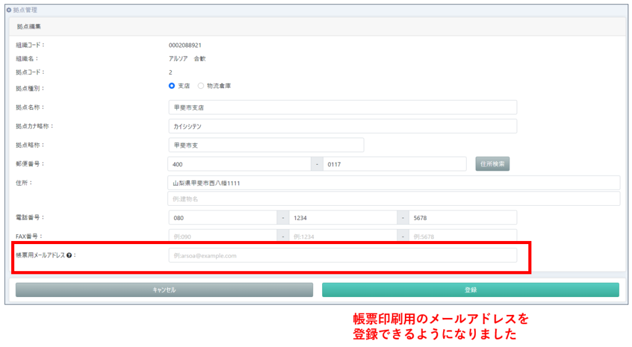
Task: Click the 拠点略称 field containing 甲斐市支
Action: tap(266, 145)
